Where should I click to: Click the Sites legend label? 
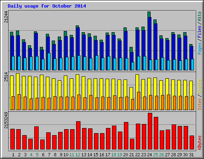(x=200, y=104)
